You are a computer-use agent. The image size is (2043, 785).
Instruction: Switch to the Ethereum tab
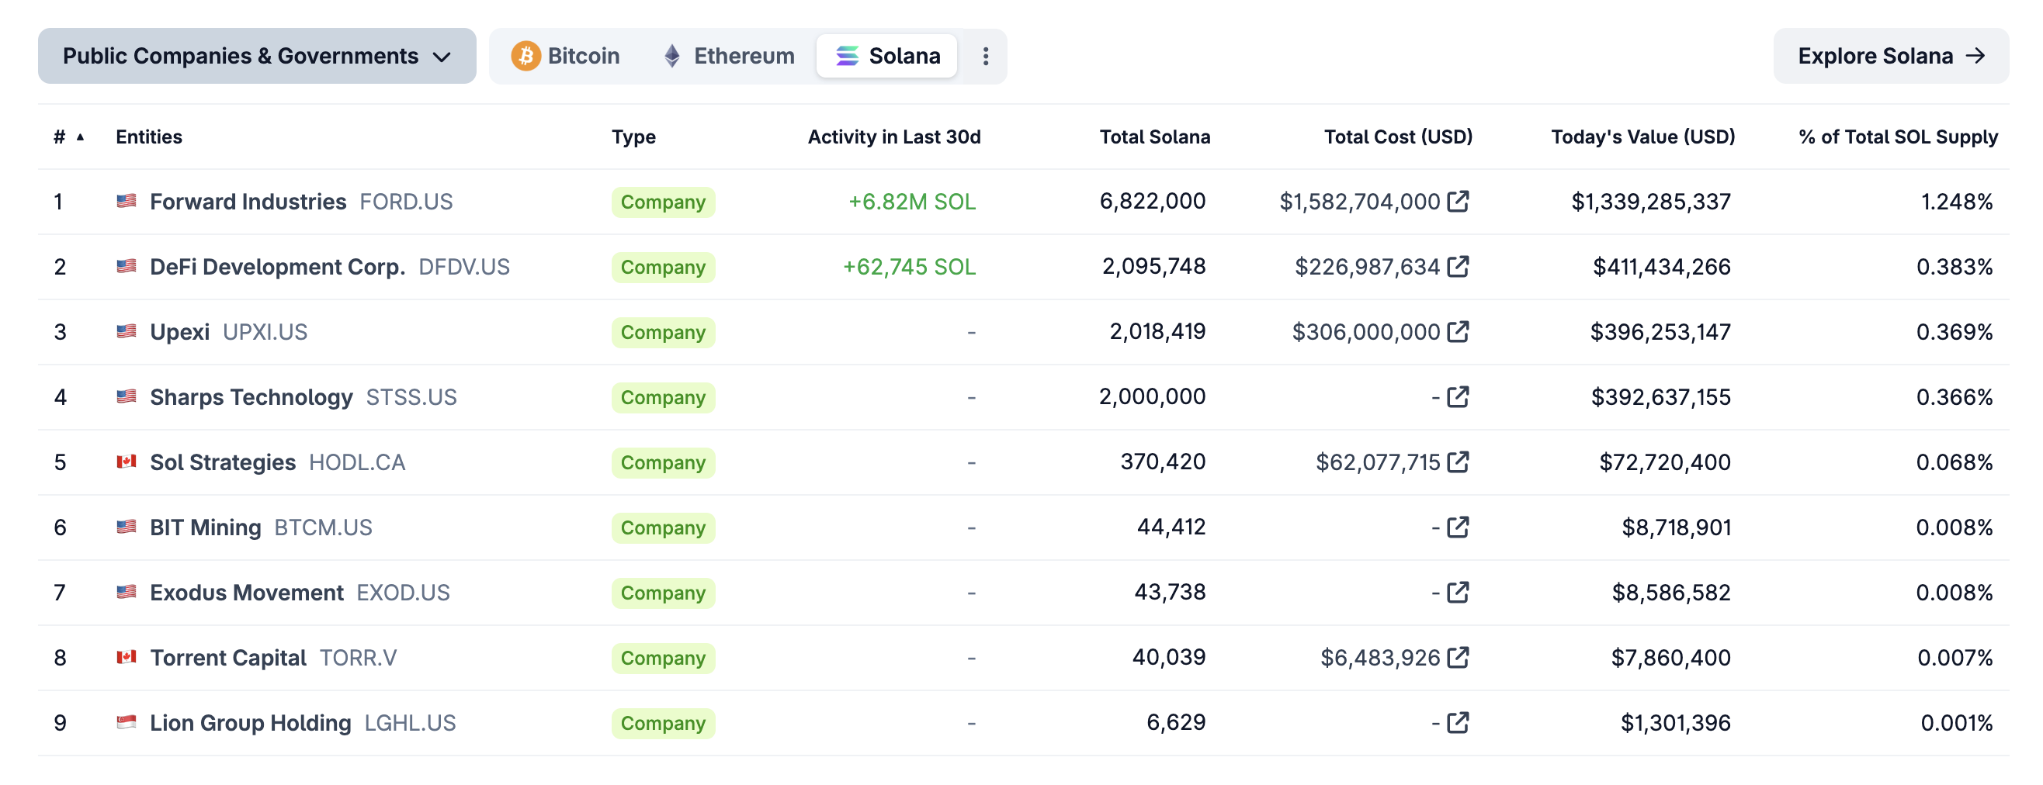click(x=727, y=56)
